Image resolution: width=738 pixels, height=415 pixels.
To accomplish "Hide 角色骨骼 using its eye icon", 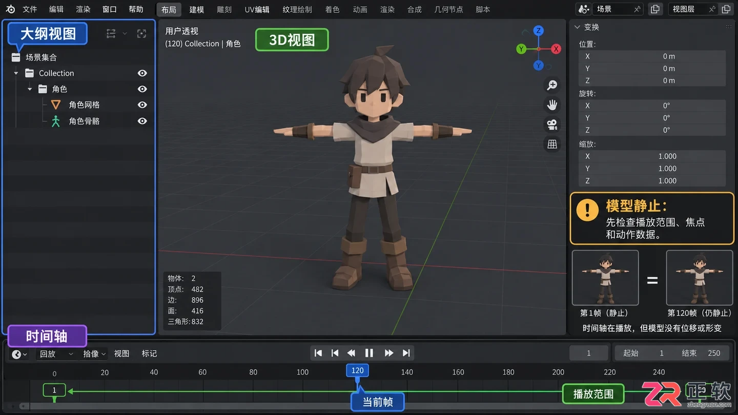I will (142, 121).
